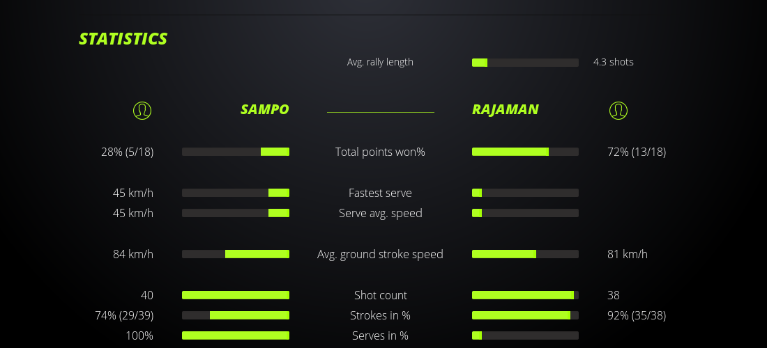Click the 74% (29/39) value

(124, 315)
